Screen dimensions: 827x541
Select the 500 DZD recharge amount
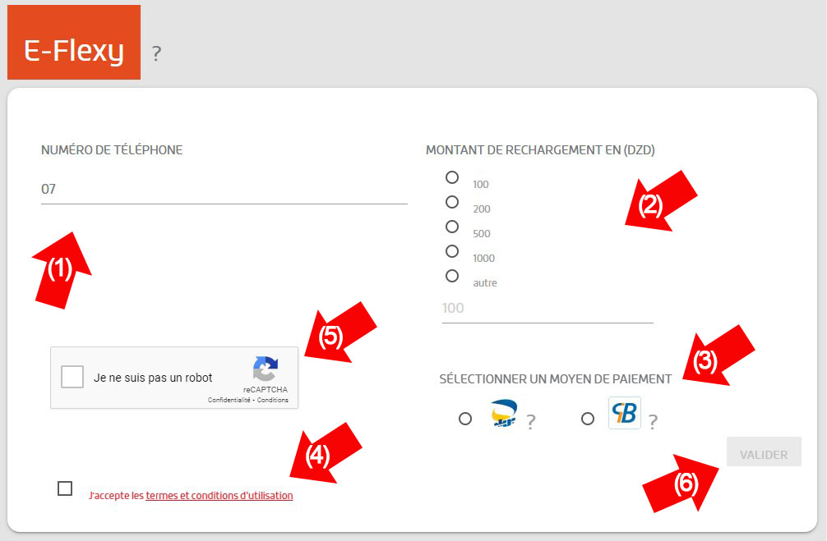[452, 227]
